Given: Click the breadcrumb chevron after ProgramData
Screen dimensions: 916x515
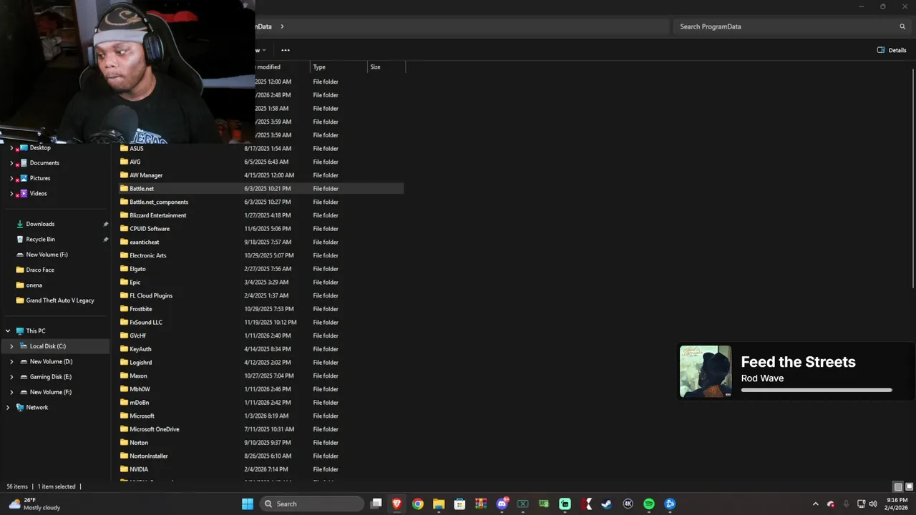Looking at the screenshot, I should [282, 26].
